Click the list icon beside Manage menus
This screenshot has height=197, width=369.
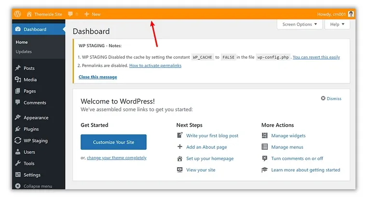coord(265,147)
